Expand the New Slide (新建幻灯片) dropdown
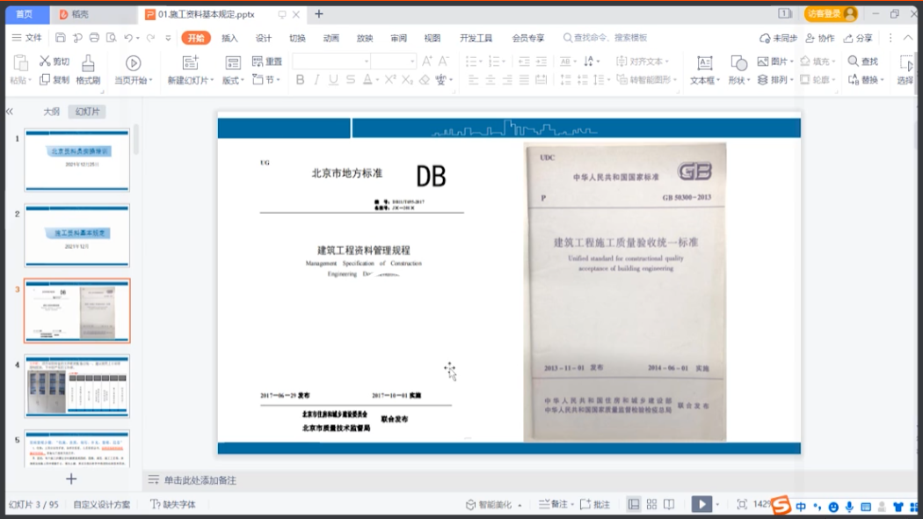 pyautogui.click(x=188, y=80)
